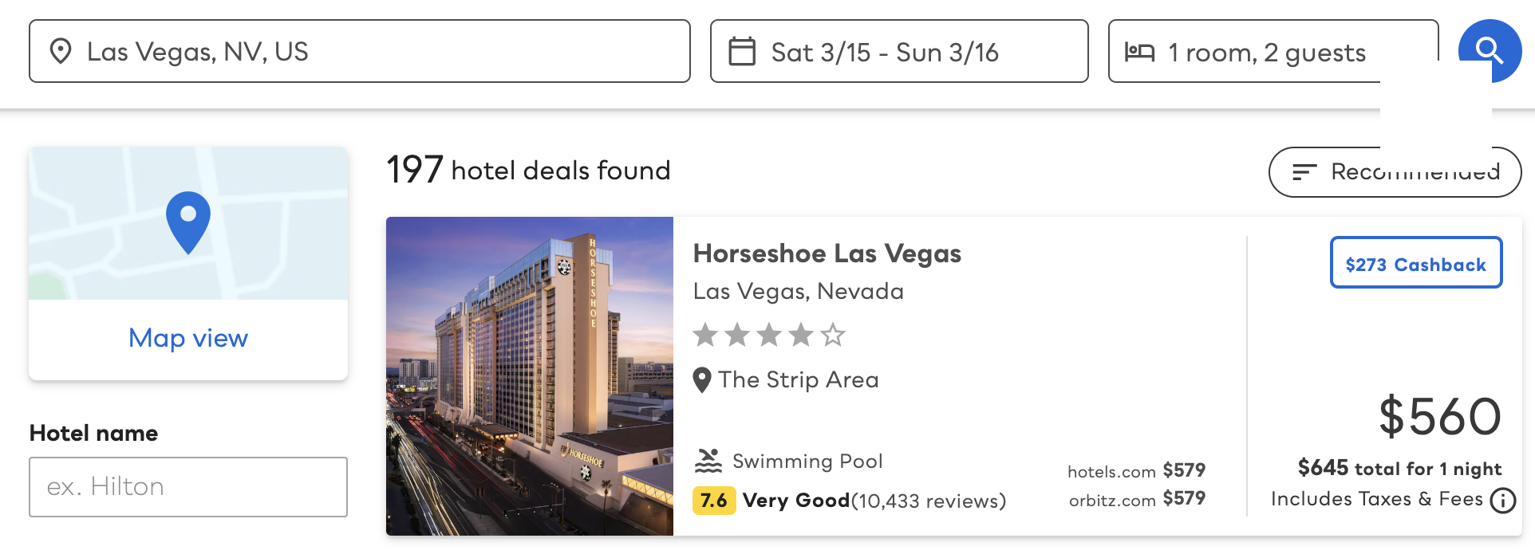The image size is (1535, 550).
Task: Click the map pin icon near The Strip Area
Action: (x=703, y=380)
